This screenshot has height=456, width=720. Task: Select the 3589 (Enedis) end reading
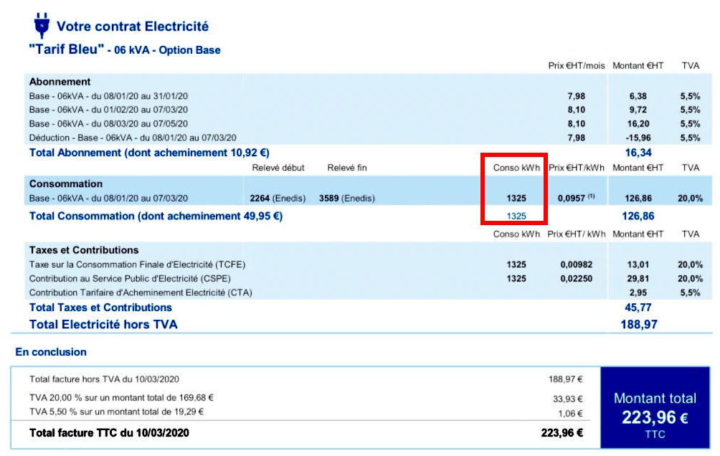point(346,199)
